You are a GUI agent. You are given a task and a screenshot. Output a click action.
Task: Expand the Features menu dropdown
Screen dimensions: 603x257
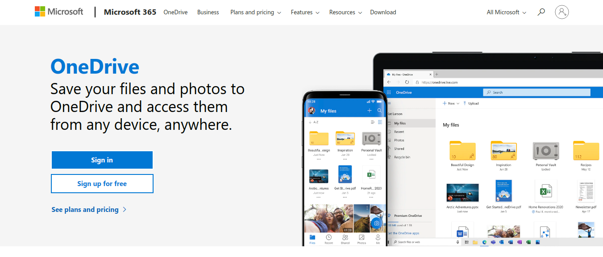coord(305,12)
